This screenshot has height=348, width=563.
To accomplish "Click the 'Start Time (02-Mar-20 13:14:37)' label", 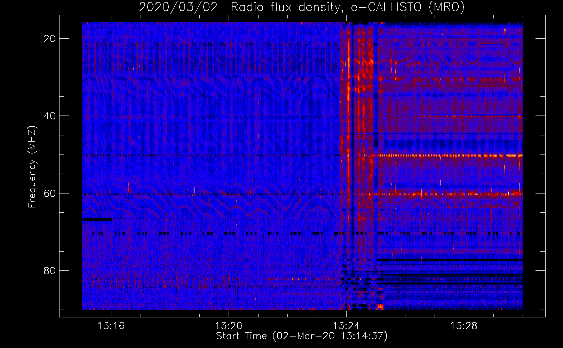I will (302, 336).
